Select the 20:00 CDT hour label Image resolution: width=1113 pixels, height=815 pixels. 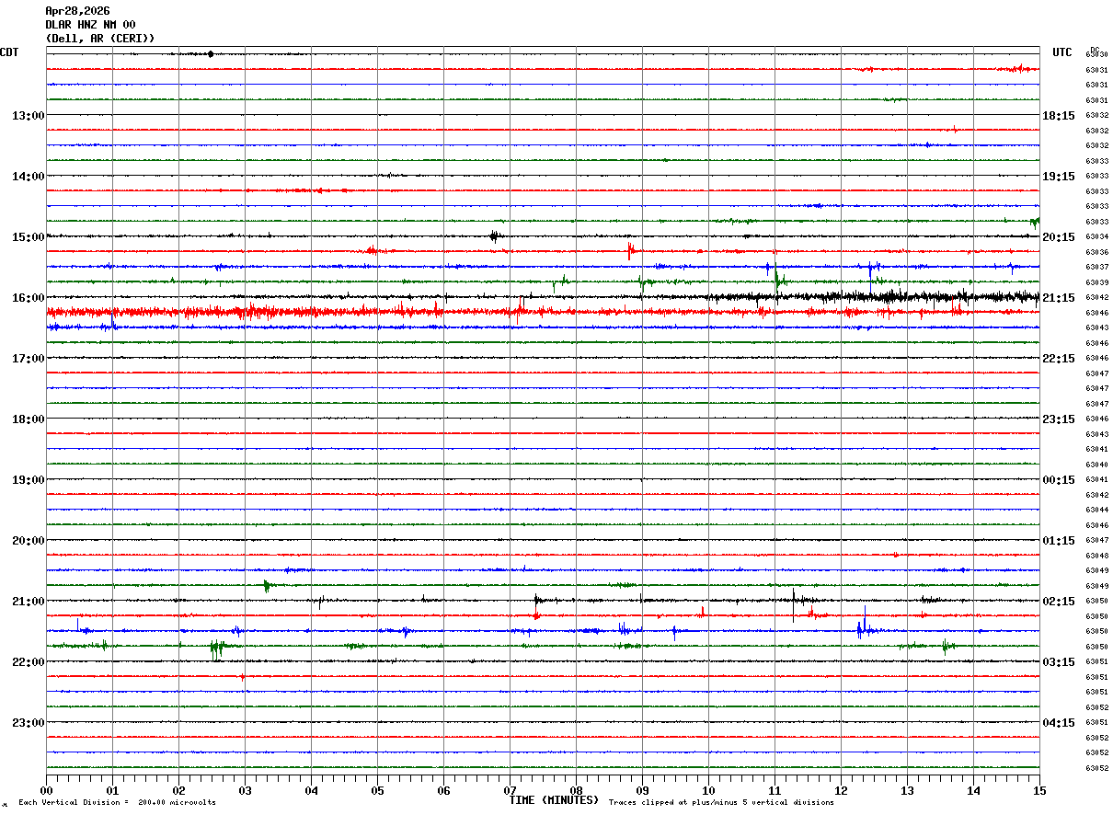click(x=29, y=541)
